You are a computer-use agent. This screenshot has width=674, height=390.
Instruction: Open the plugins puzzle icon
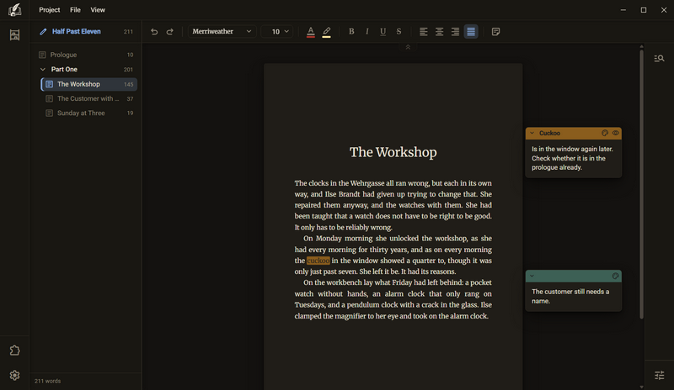coord(14,350)
